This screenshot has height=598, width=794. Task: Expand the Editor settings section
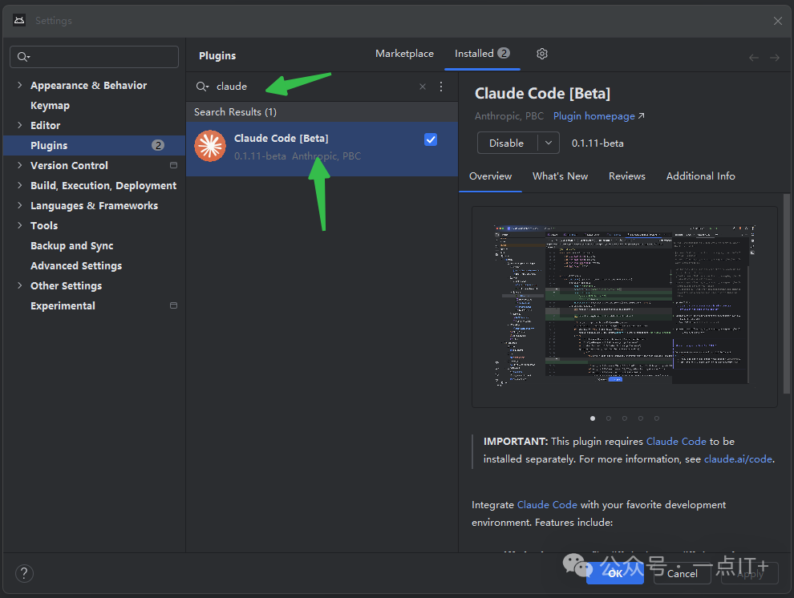coord(20,125)
